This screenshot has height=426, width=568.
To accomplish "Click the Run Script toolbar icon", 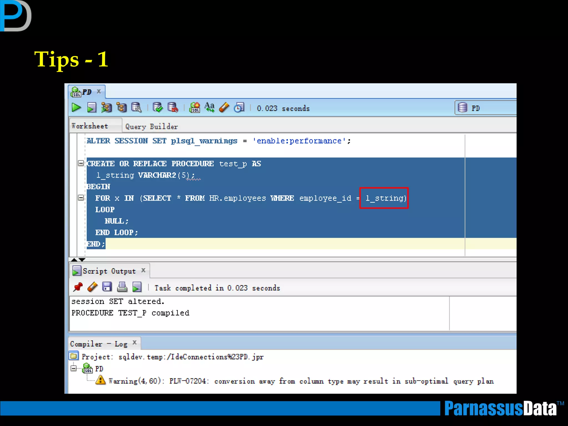I will pos(92,108).
